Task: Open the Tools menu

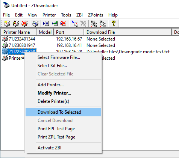Action: click(x=66, y=15)
